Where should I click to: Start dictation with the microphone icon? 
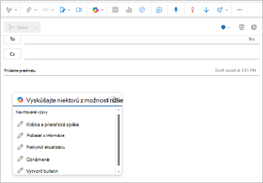point(176,10)
